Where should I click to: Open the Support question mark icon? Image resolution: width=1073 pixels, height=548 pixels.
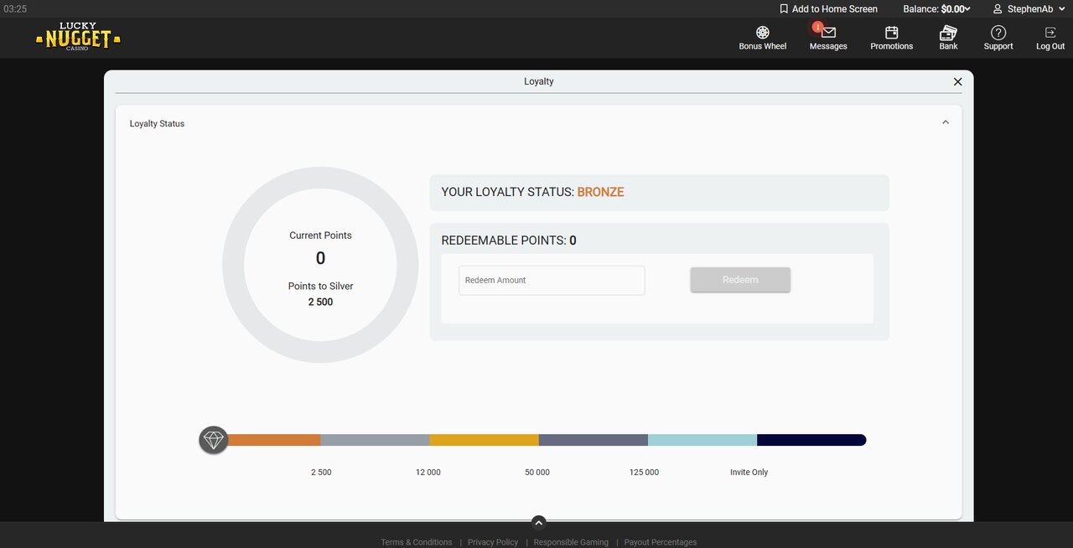(998, 34)
